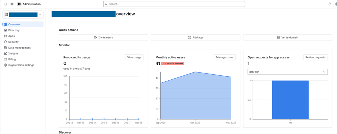Click View usage for Rovo credits
This screenshot has width=337, height=134.
[x=134, y=57]
